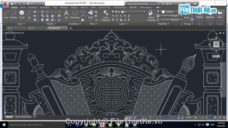Switch to MAT BANG MAI layout tab

(23, 117)
